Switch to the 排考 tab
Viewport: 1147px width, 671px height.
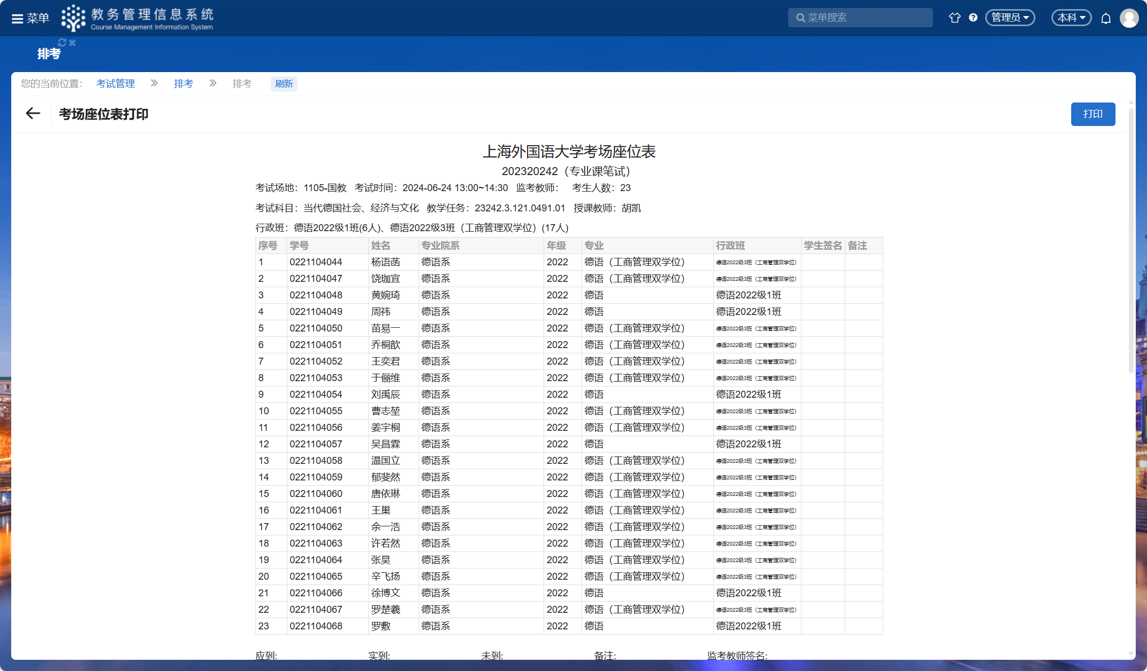(49, 54)
